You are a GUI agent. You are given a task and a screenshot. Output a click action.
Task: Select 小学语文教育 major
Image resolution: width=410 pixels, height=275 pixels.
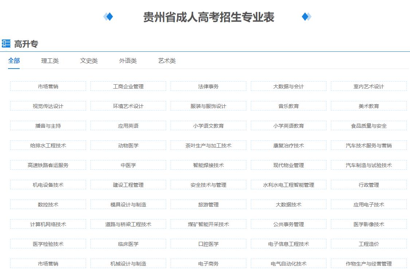click(x=208, y=126)
